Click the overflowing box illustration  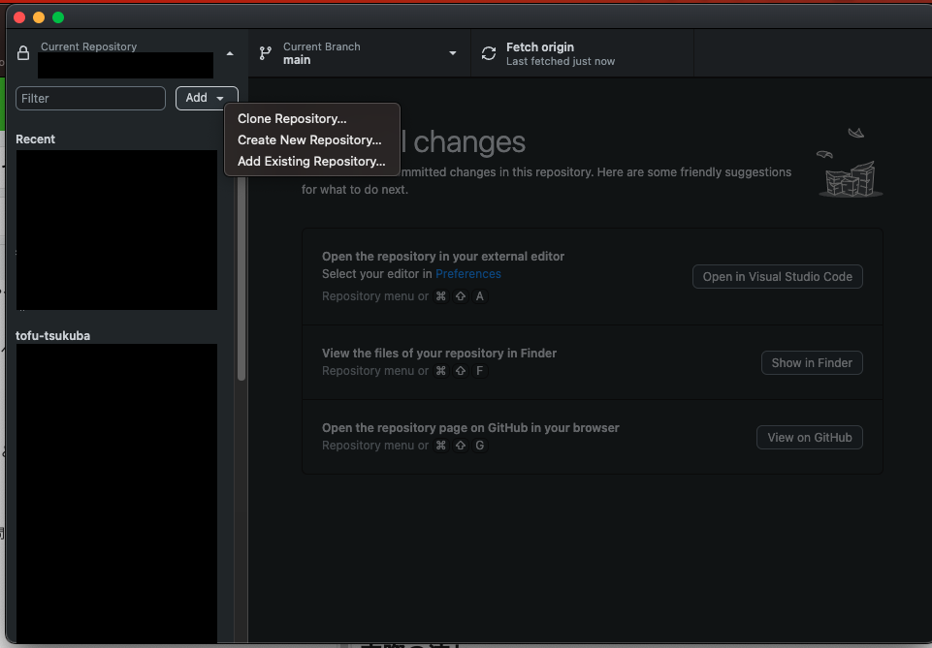(850, 179)
